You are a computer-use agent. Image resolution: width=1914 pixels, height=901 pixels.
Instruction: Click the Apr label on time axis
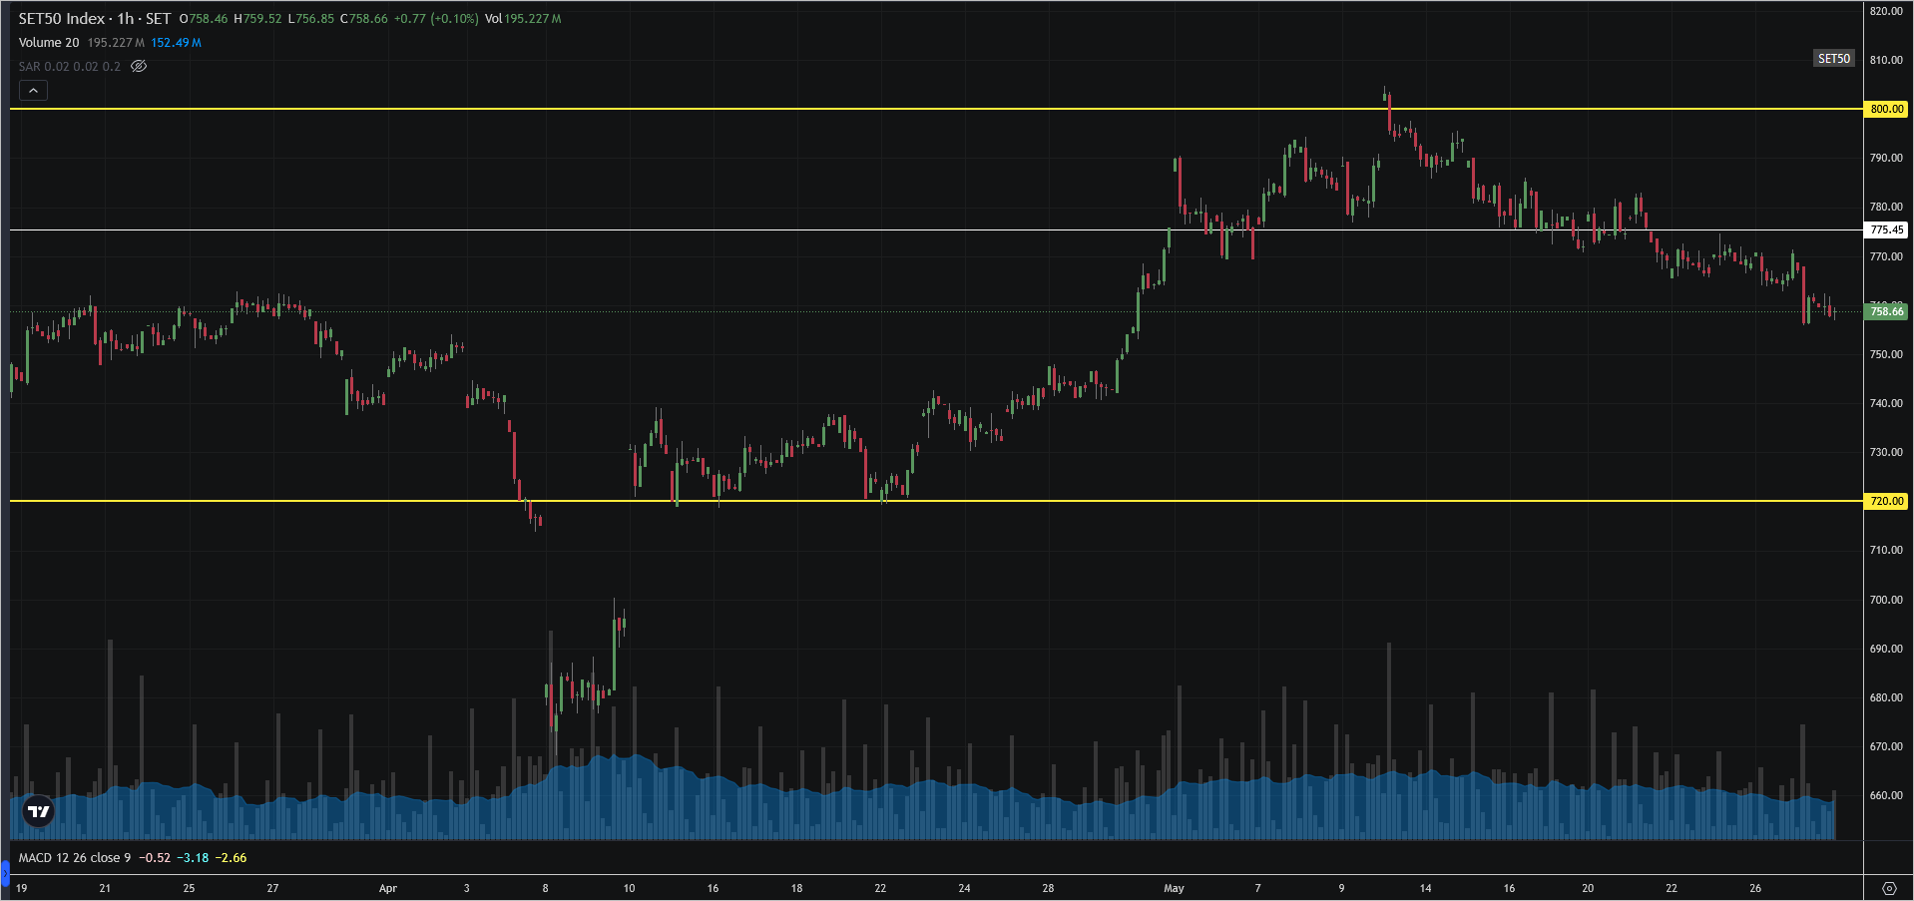tap(388, 888)
